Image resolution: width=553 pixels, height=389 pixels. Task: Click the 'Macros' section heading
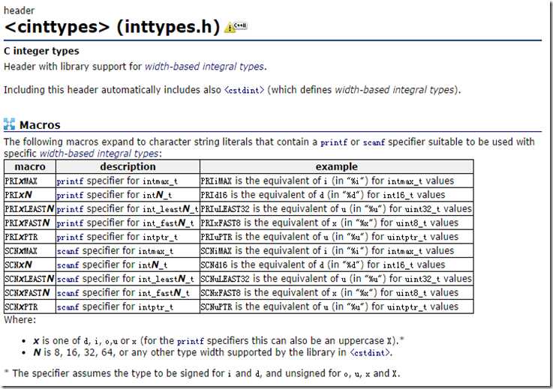click(x=40, y=125)
